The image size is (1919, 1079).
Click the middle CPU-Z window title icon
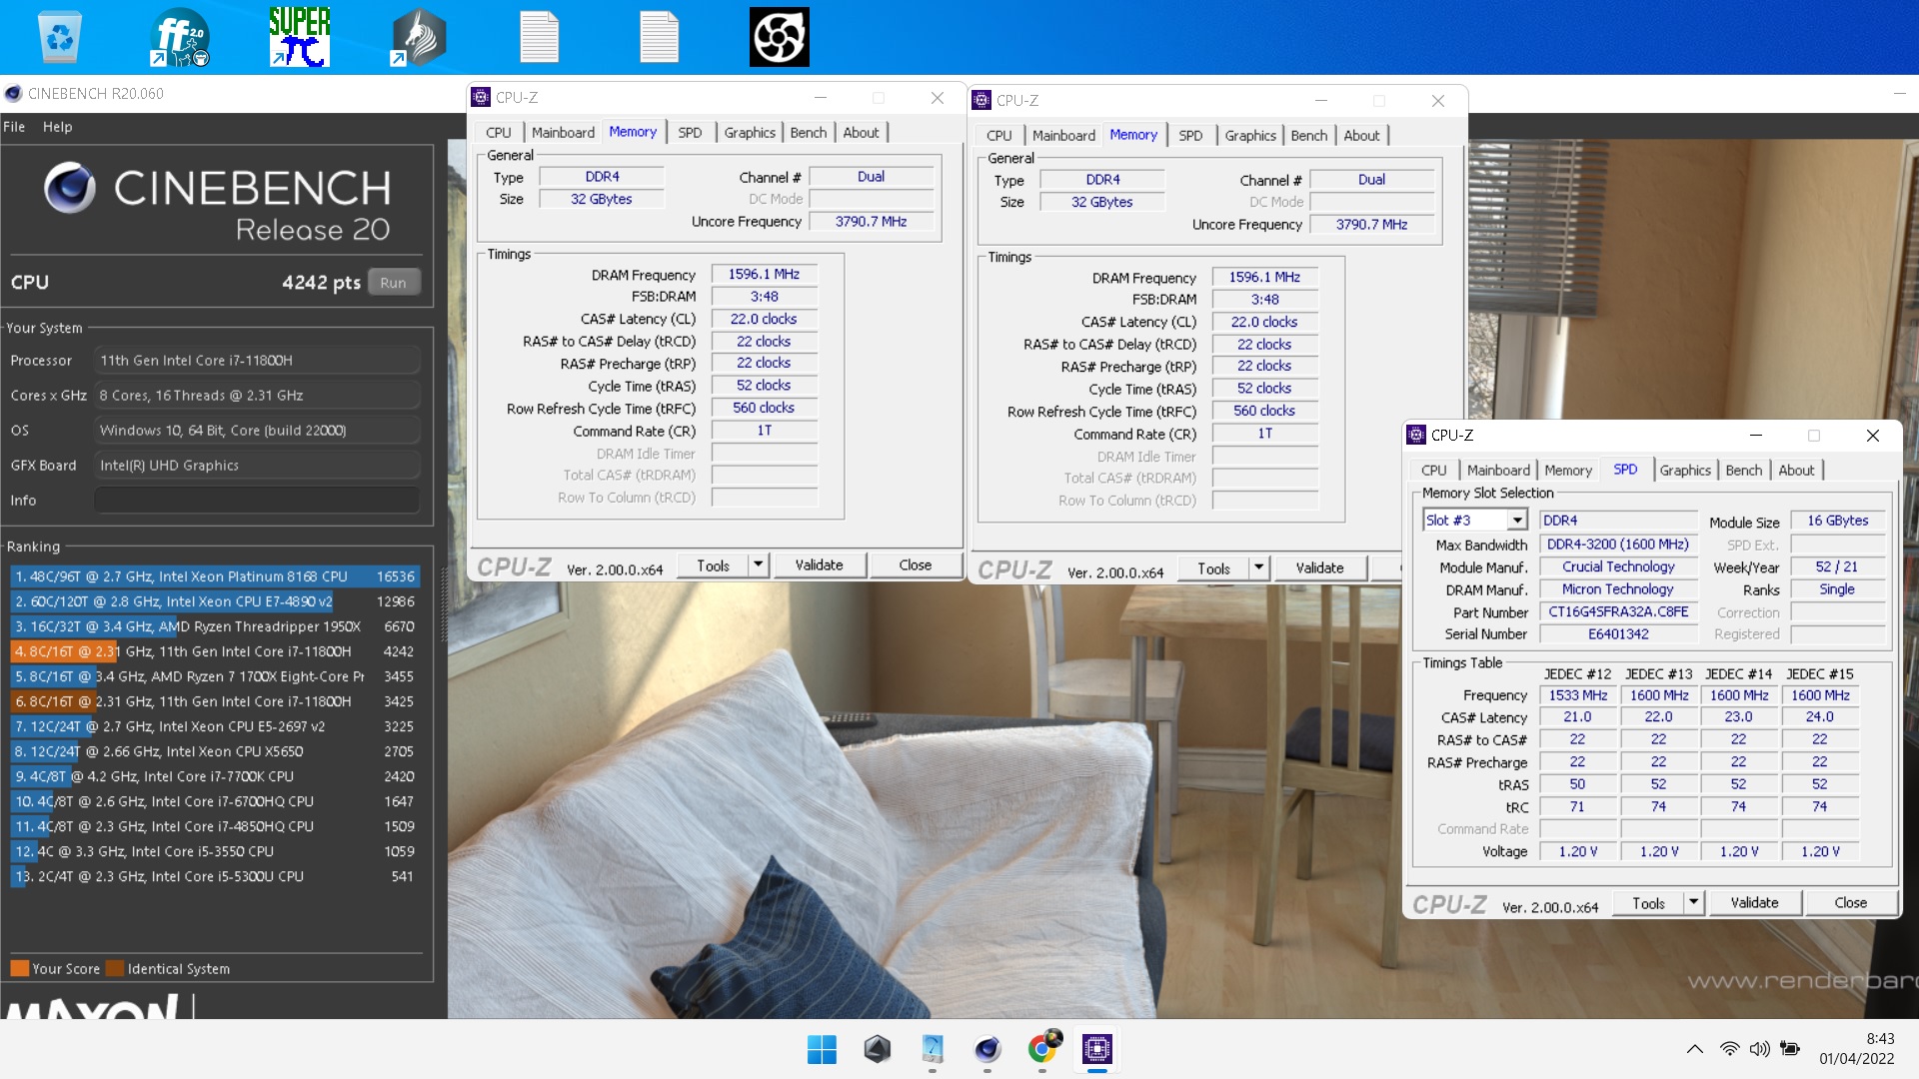coord(981,100)
